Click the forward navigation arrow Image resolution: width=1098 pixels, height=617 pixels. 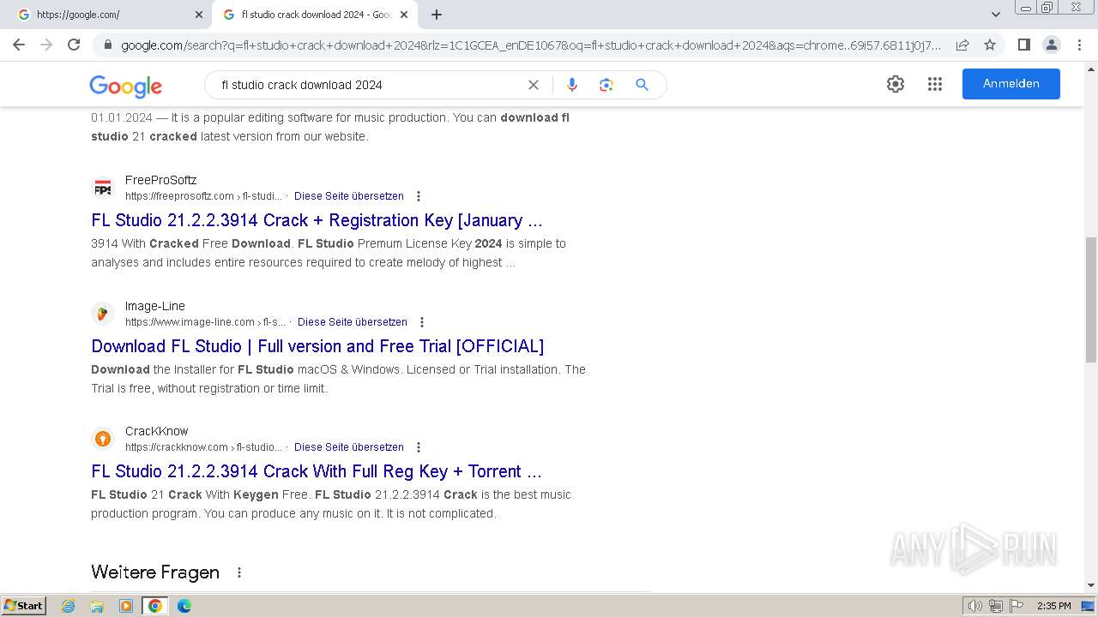[46, 45]
